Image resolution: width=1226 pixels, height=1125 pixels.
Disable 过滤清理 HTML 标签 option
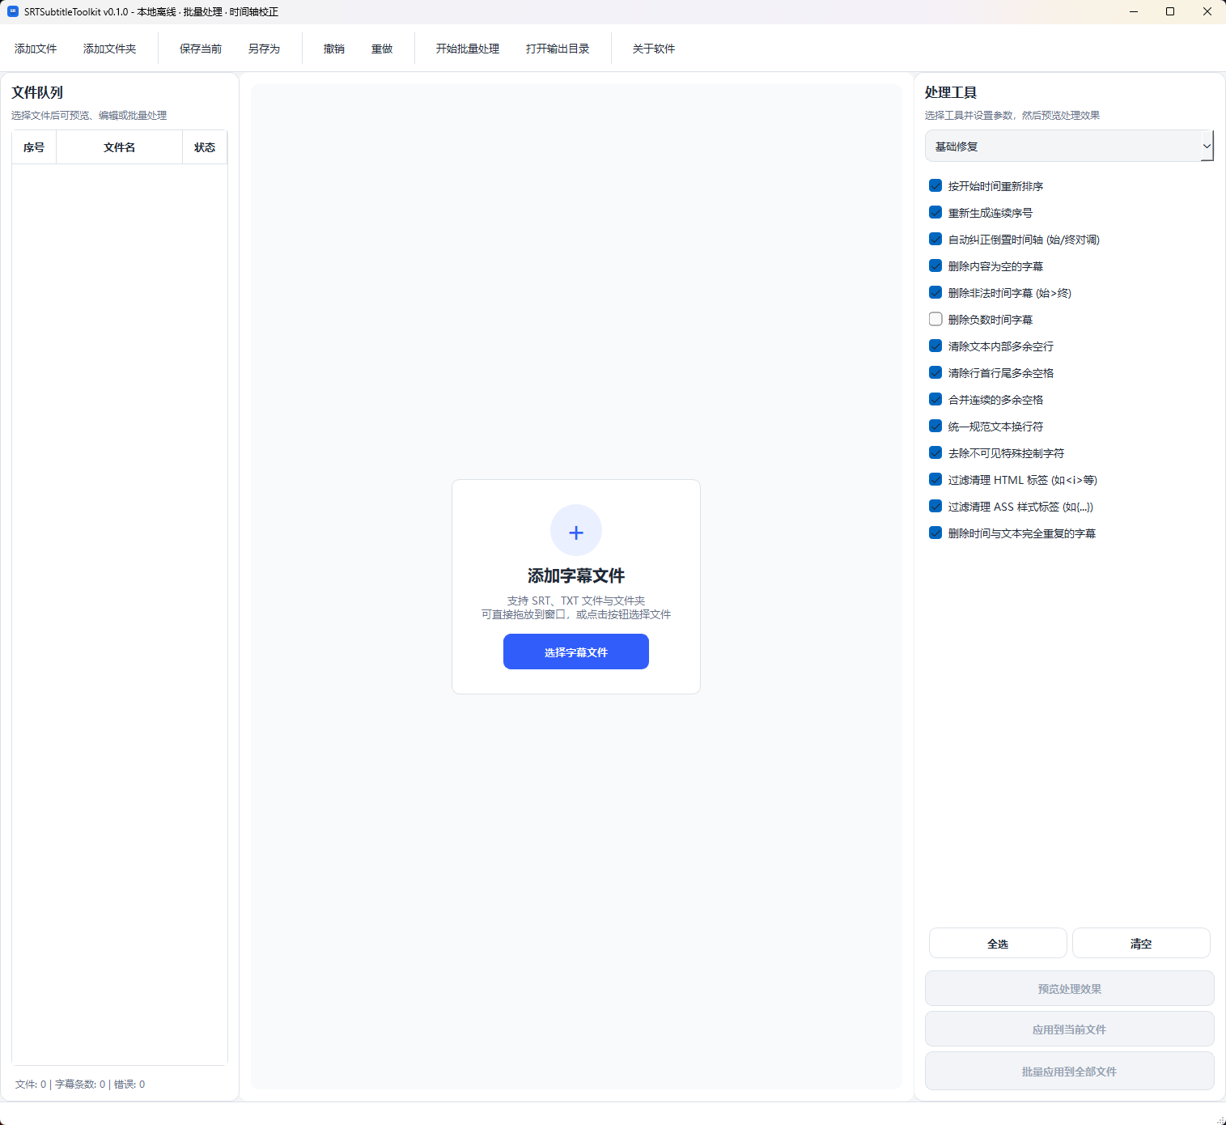coord(935,479)
